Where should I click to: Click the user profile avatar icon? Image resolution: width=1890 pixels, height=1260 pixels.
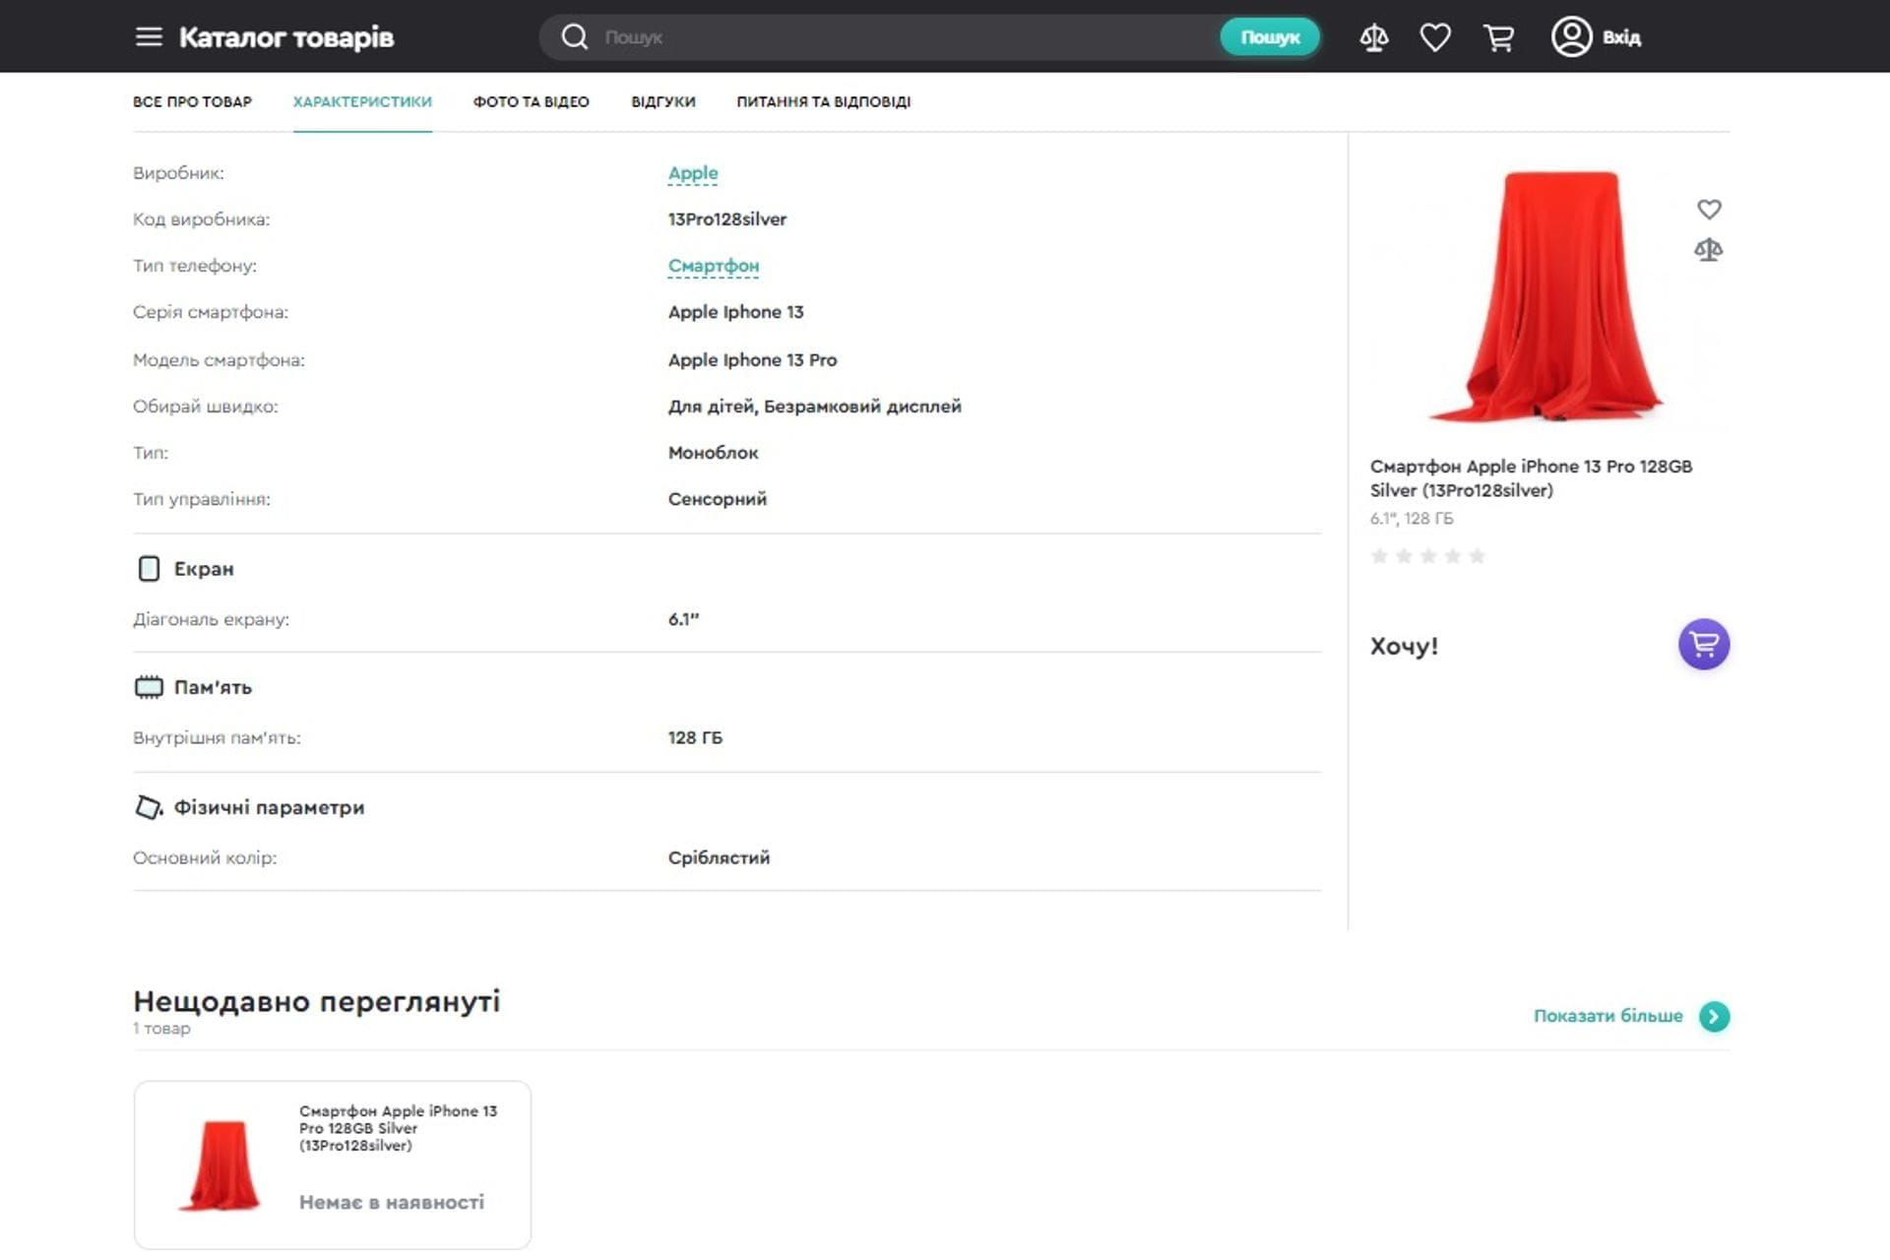(1571, 36)
